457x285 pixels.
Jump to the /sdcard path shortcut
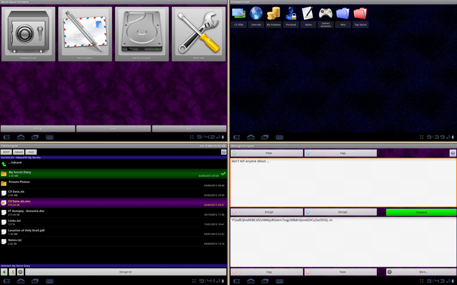click(x=19, y=152)
